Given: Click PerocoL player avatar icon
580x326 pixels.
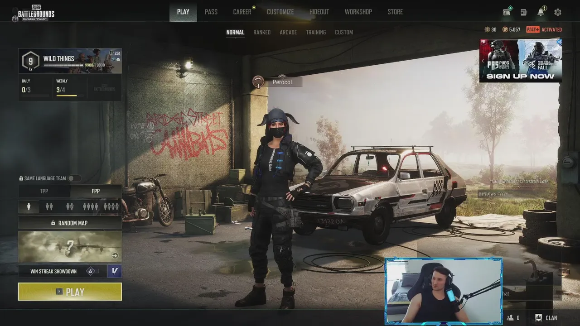Looking at the screenshot, I should pos(259,82).
